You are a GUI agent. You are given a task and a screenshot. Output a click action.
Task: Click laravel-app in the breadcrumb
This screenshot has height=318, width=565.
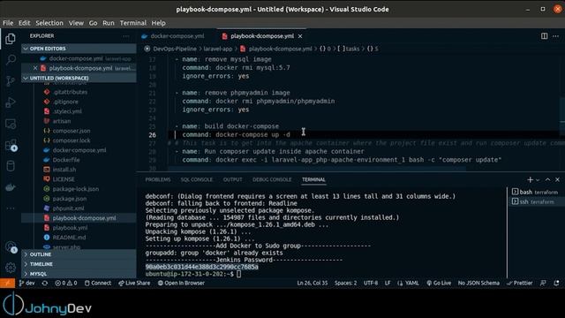(218, 49)
